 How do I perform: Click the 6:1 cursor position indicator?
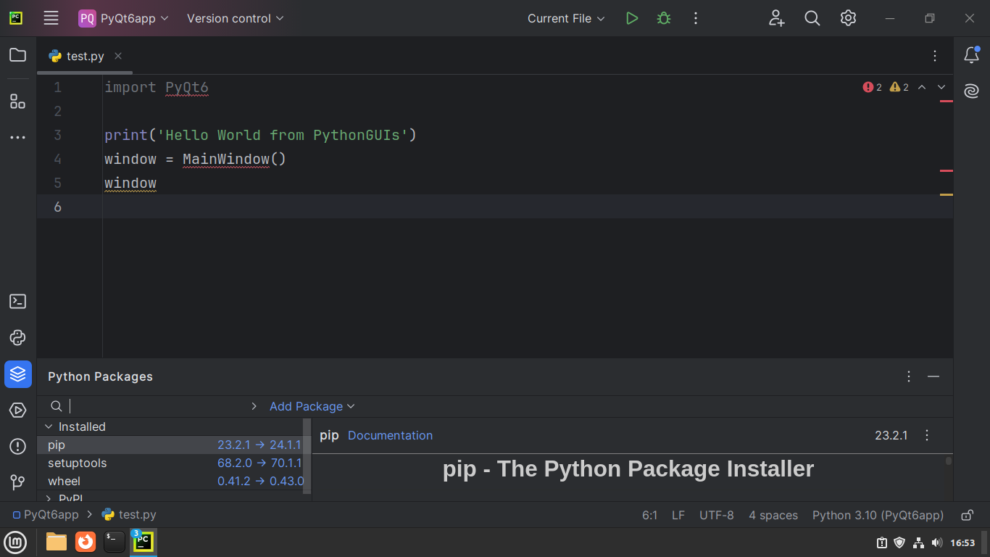click(649, 515)
